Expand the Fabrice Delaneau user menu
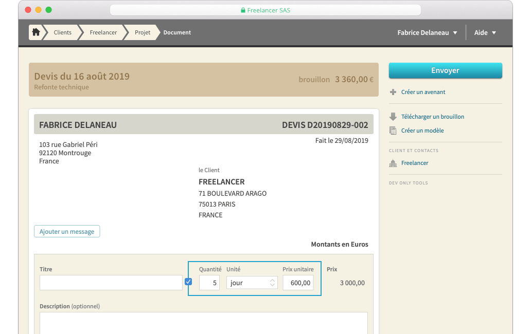This screenshot has height=334, width=531. pos(428,32)
